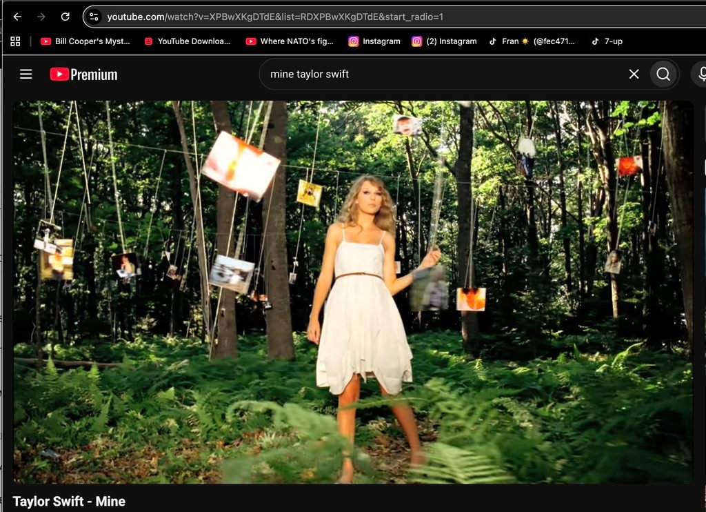Viewport: 706px width, 512px height.
Task: Open site information icon in address bar
Action: pos(94,17)
